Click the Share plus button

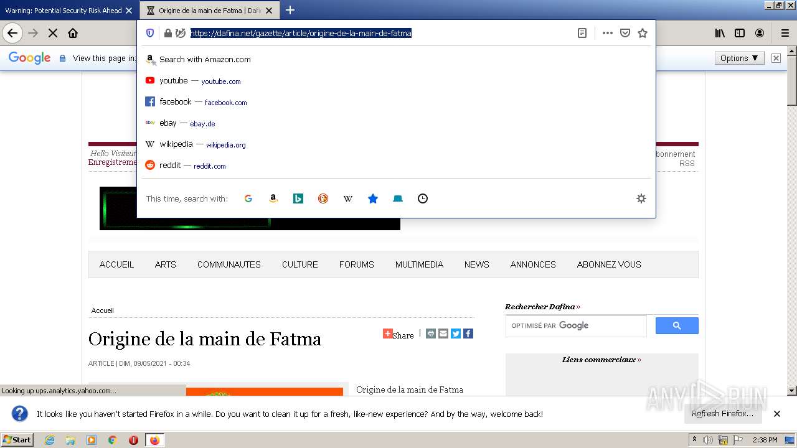pyautogui.click(x=387, y=334)
